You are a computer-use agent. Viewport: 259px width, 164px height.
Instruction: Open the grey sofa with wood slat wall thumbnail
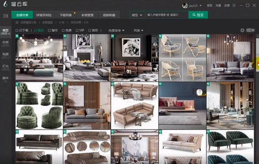(87, 105)
